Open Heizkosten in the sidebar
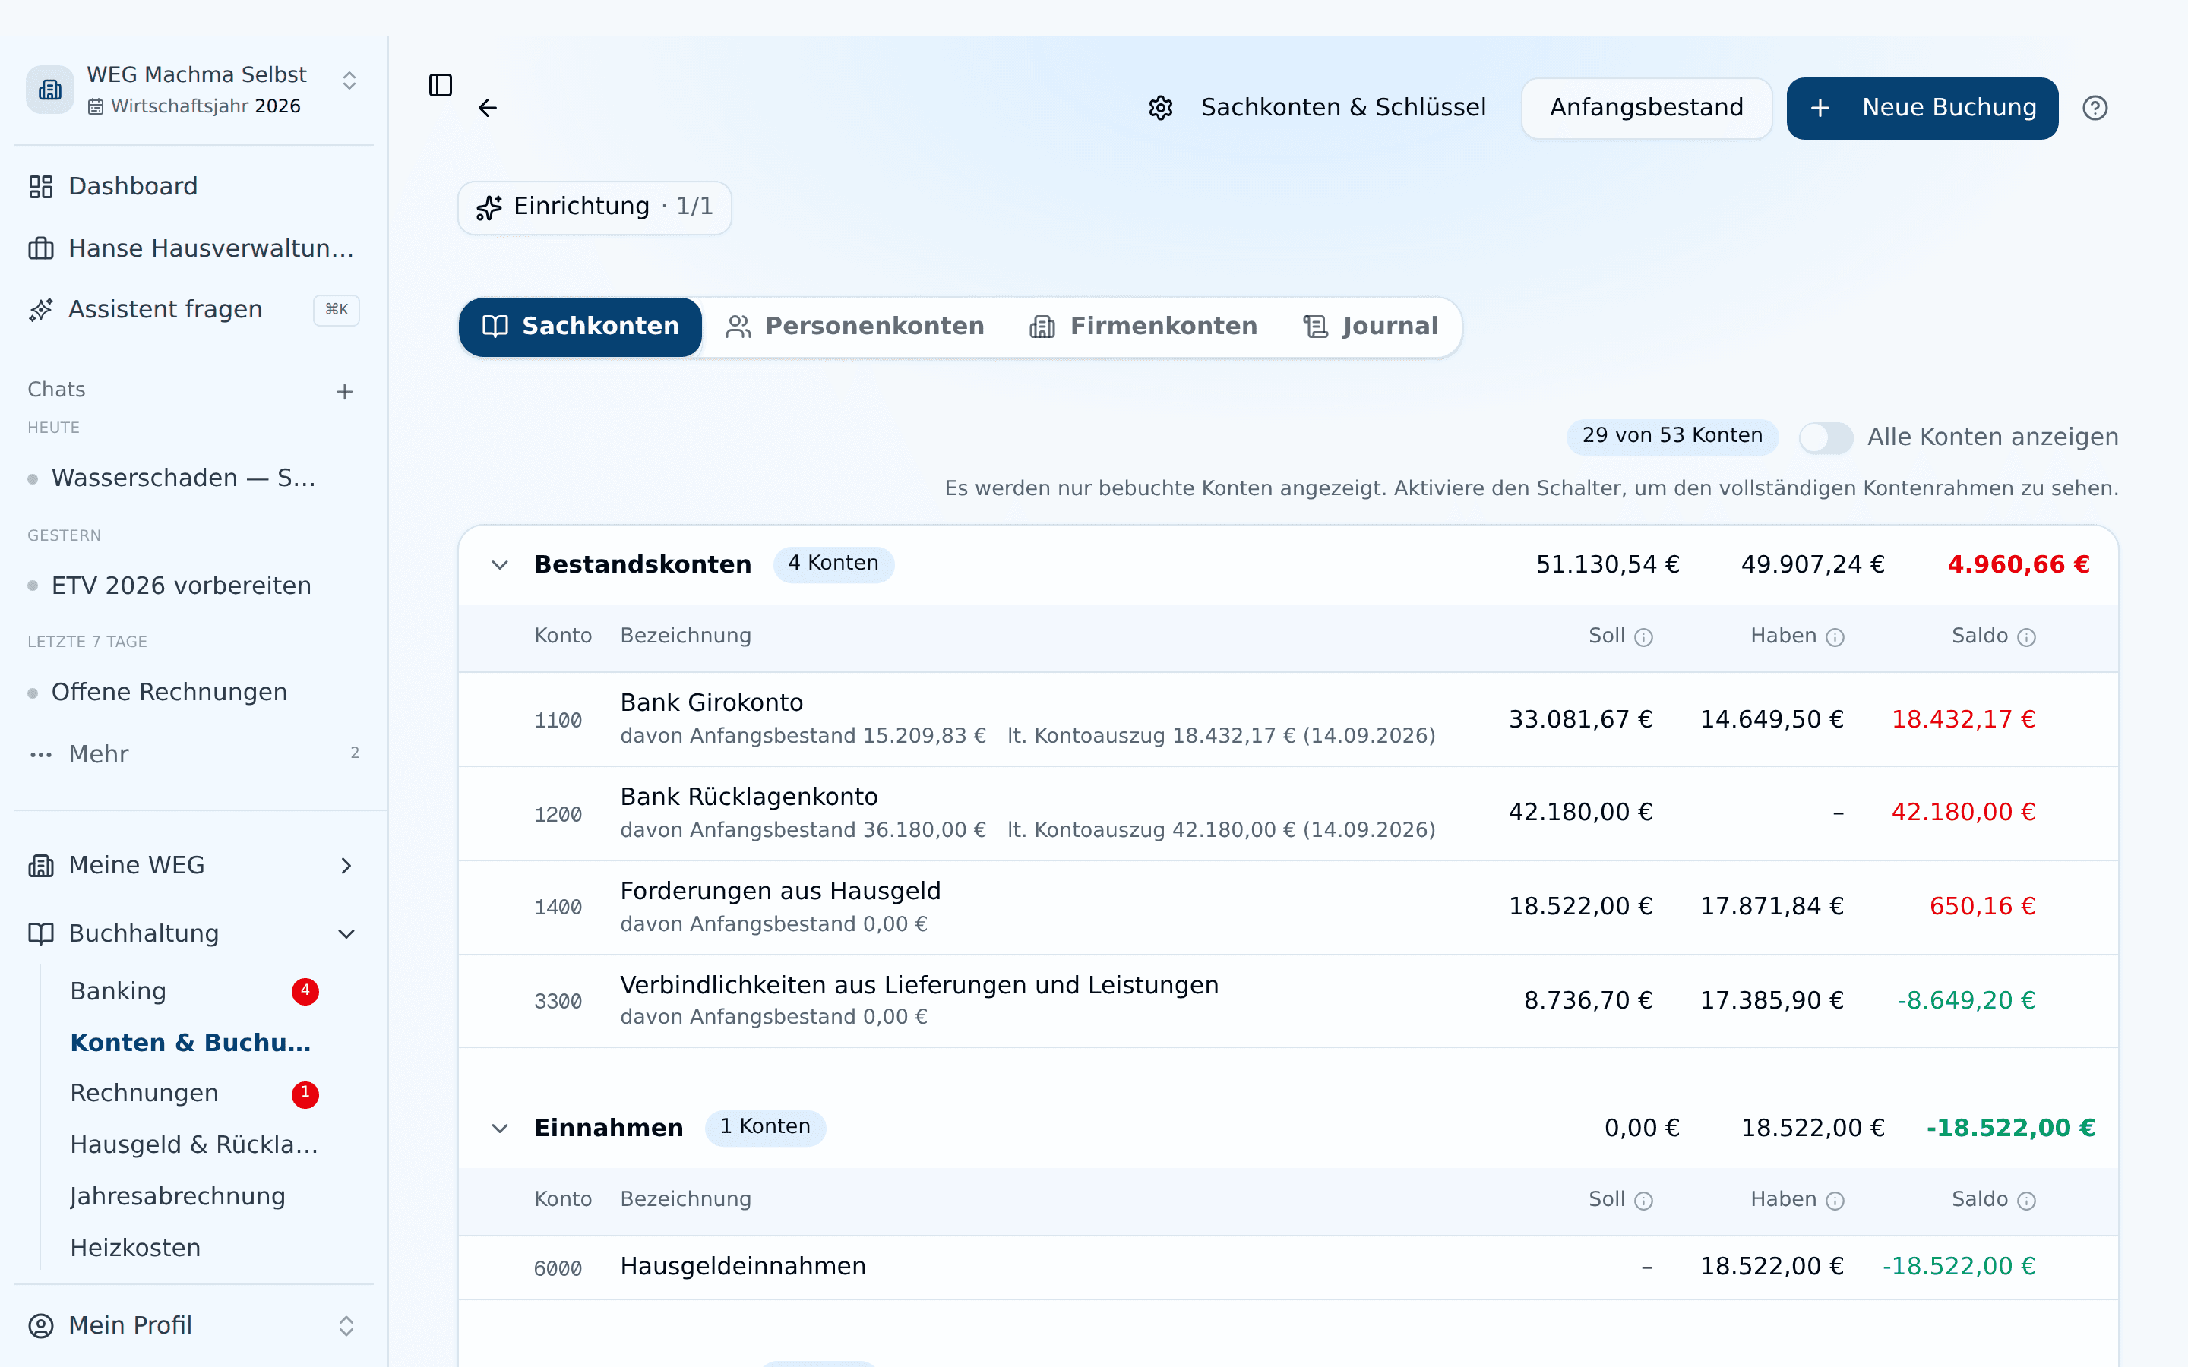 [136, 1248]
